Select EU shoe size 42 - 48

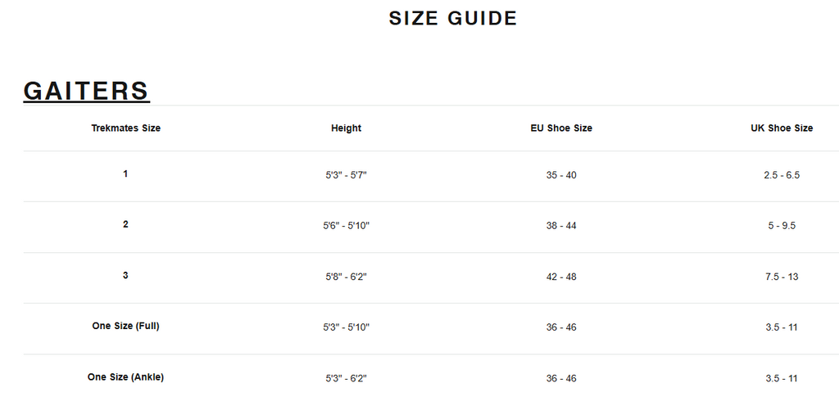point(561,277)
